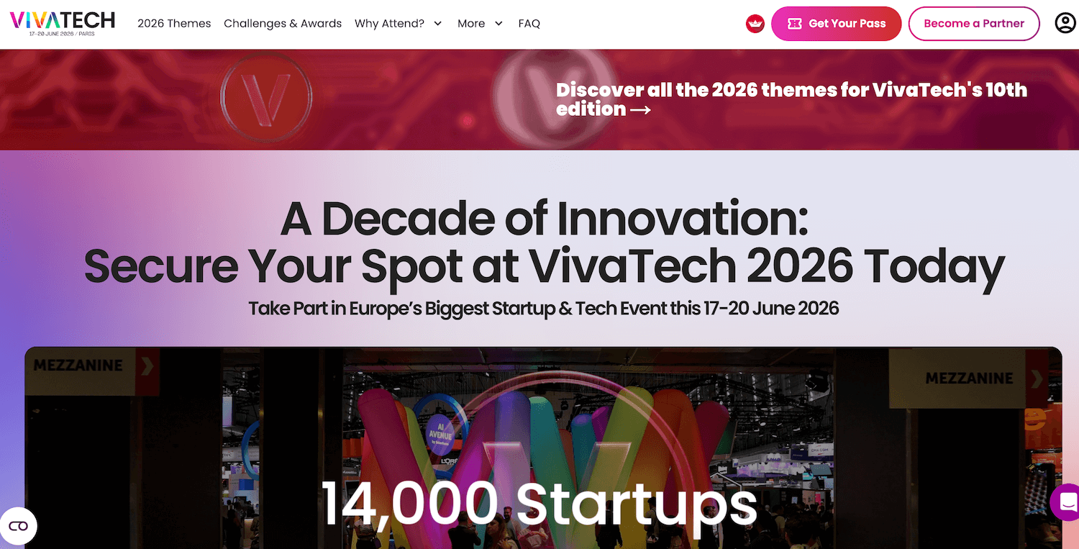The width and height of the screenshot is (1079, 549).
Task: Click the arrow after the banner's 10th edition text
Action: (640, 110)
